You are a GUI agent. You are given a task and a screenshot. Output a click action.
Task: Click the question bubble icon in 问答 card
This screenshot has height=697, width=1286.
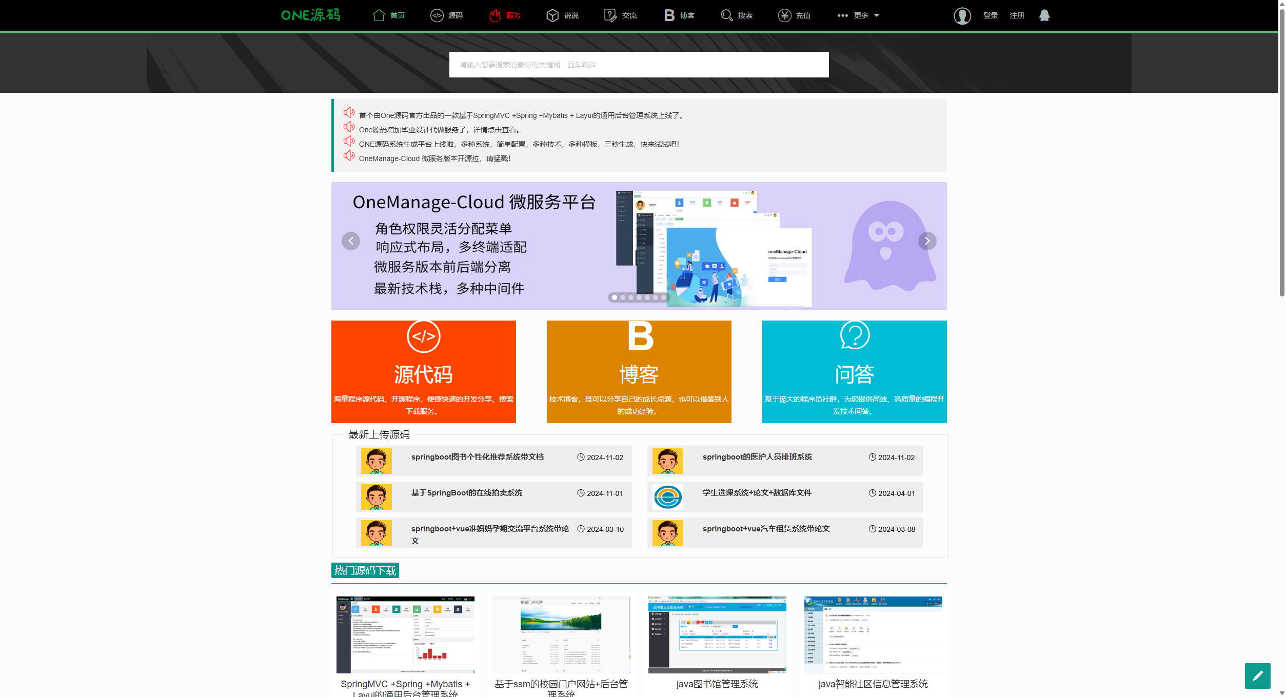[855, 335]
